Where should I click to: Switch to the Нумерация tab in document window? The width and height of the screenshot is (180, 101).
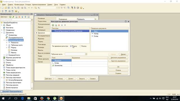42,30
